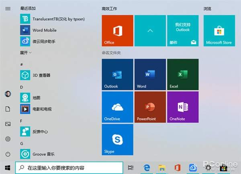Click the 高效工作 group title
The width and height of the screenshot is (241, 174).
pyautogui.click(x=109, y=9)
